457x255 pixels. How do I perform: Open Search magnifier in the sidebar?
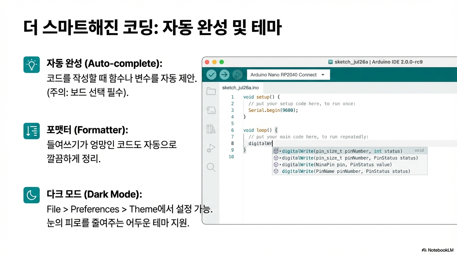pyautogui.click(x=211, y=167)
